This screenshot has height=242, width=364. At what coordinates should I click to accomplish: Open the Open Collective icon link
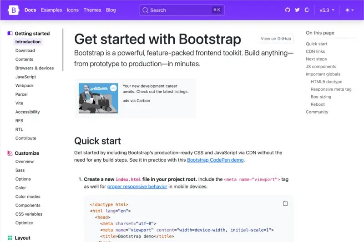coord(307,10)
